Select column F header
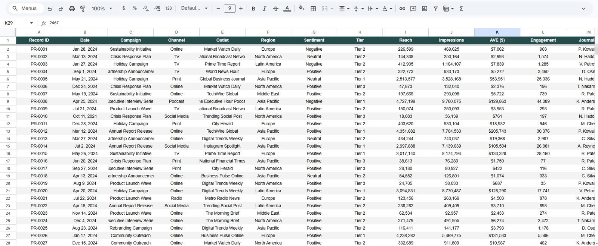The width and height of the screenshot is (598, 246). click(268, 32)
